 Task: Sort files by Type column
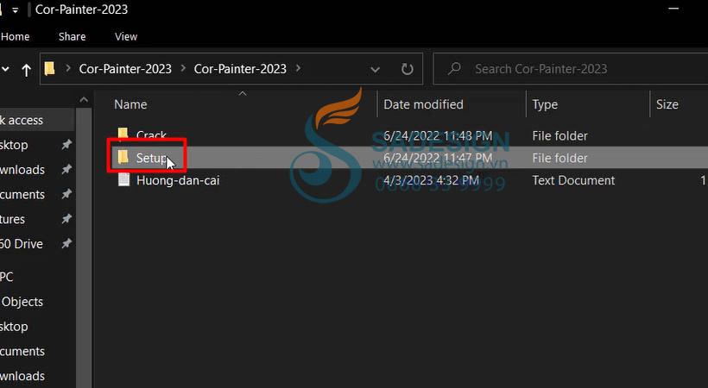pyautogui.click(x=545, y=104)
